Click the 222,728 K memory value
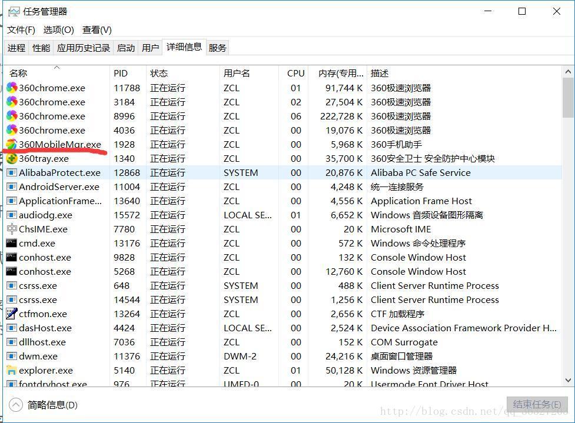This screenshot has height=423, width=575. click(x=341, y=116)
